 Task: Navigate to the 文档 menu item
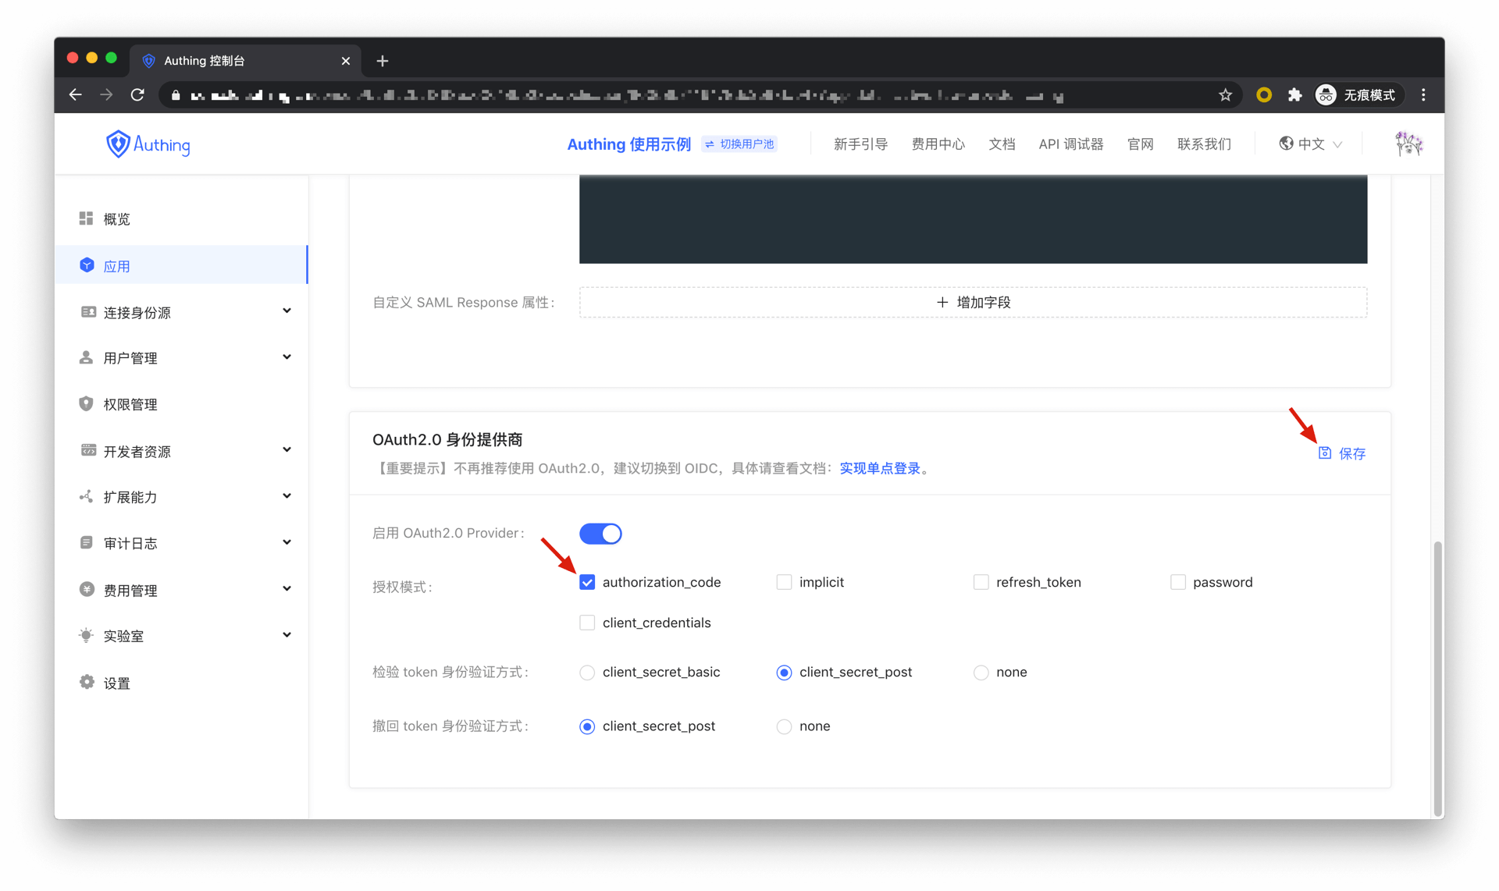(x=1002, y=144)
